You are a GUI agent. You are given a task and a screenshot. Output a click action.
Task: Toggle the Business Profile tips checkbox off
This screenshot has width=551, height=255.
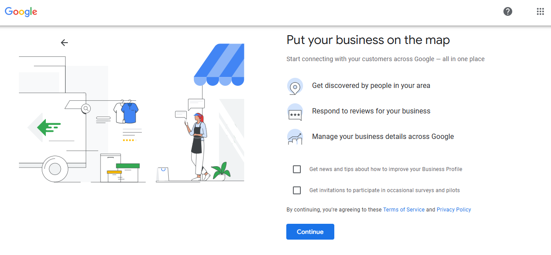(296, 169)
